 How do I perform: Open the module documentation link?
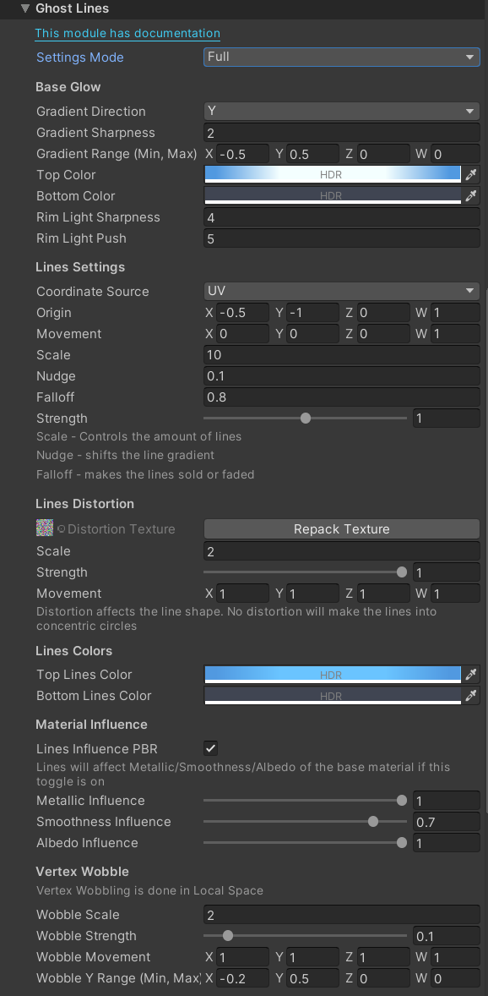tap(127, 34)
